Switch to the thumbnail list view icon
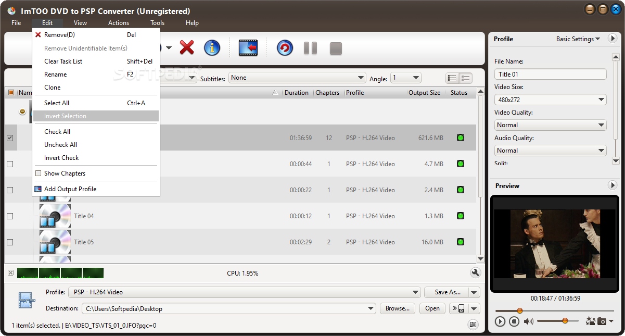Image resolution: width=625 pixels, height=336 pixels. pyautogui.click(x=465, y=78)
